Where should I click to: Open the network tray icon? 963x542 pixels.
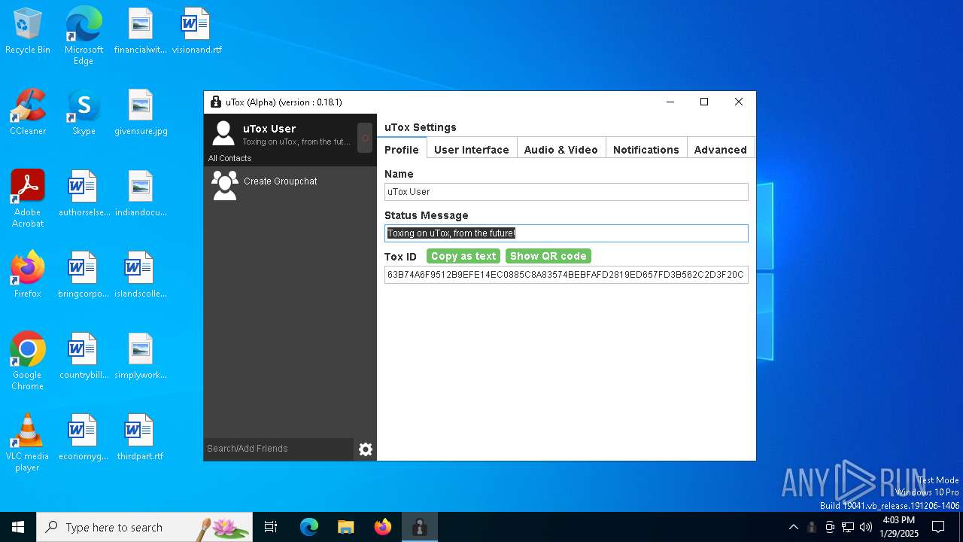coord(848,527)
